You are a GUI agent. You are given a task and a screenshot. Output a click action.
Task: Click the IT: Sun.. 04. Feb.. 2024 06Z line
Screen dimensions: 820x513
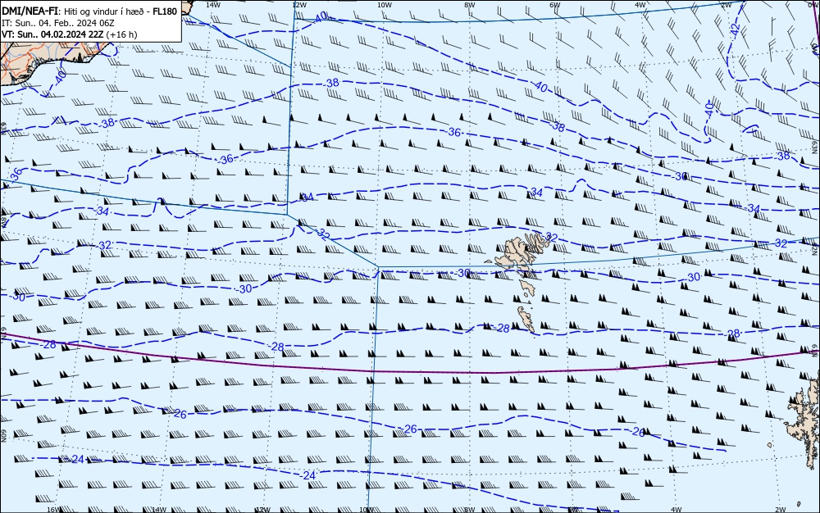click(58, 23)
